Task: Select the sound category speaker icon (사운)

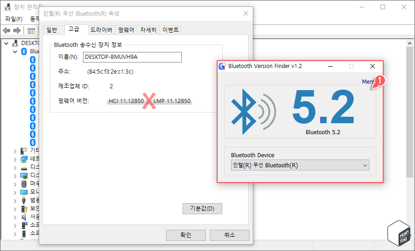Action: click(24, 217)
